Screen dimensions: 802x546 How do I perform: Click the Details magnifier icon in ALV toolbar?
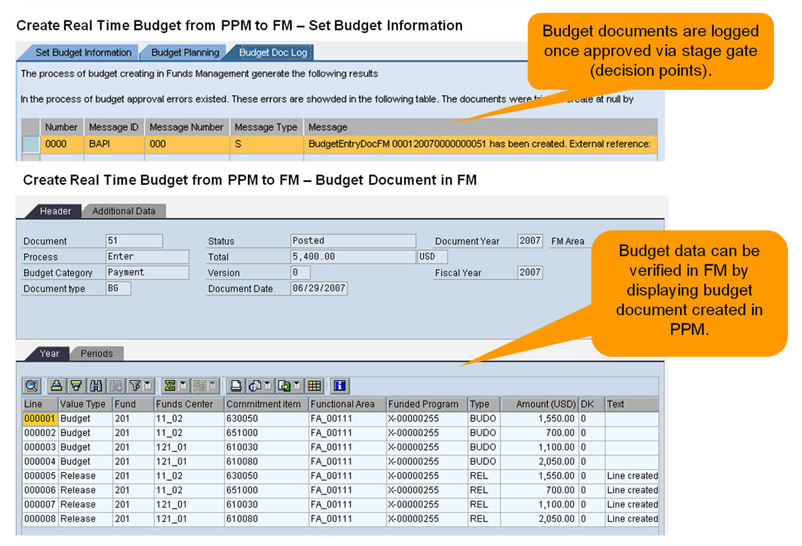point(31,386)
